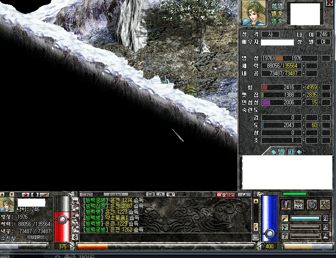Click the plus next to 도 proficiency
The width and height of the screenshot is (336, 258).
tap(304, 125)
